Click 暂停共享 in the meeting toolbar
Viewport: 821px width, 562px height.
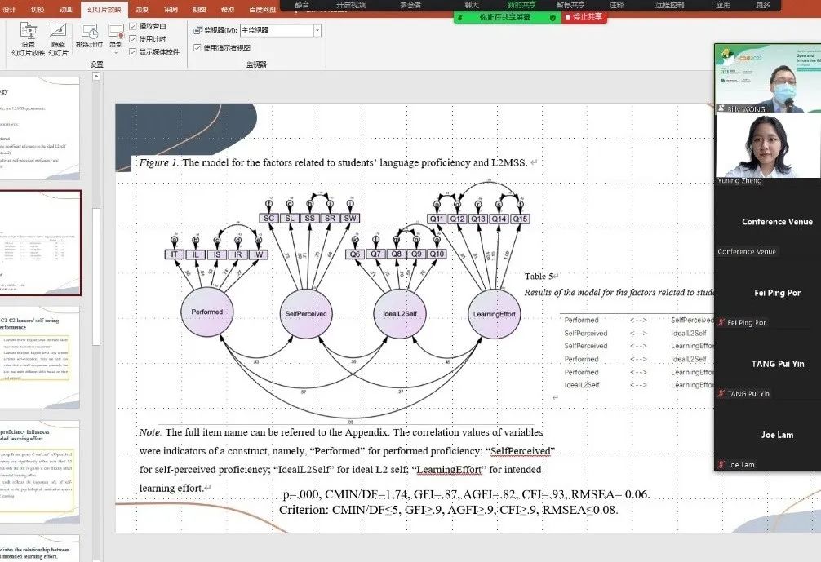click(x=570, y=5)
